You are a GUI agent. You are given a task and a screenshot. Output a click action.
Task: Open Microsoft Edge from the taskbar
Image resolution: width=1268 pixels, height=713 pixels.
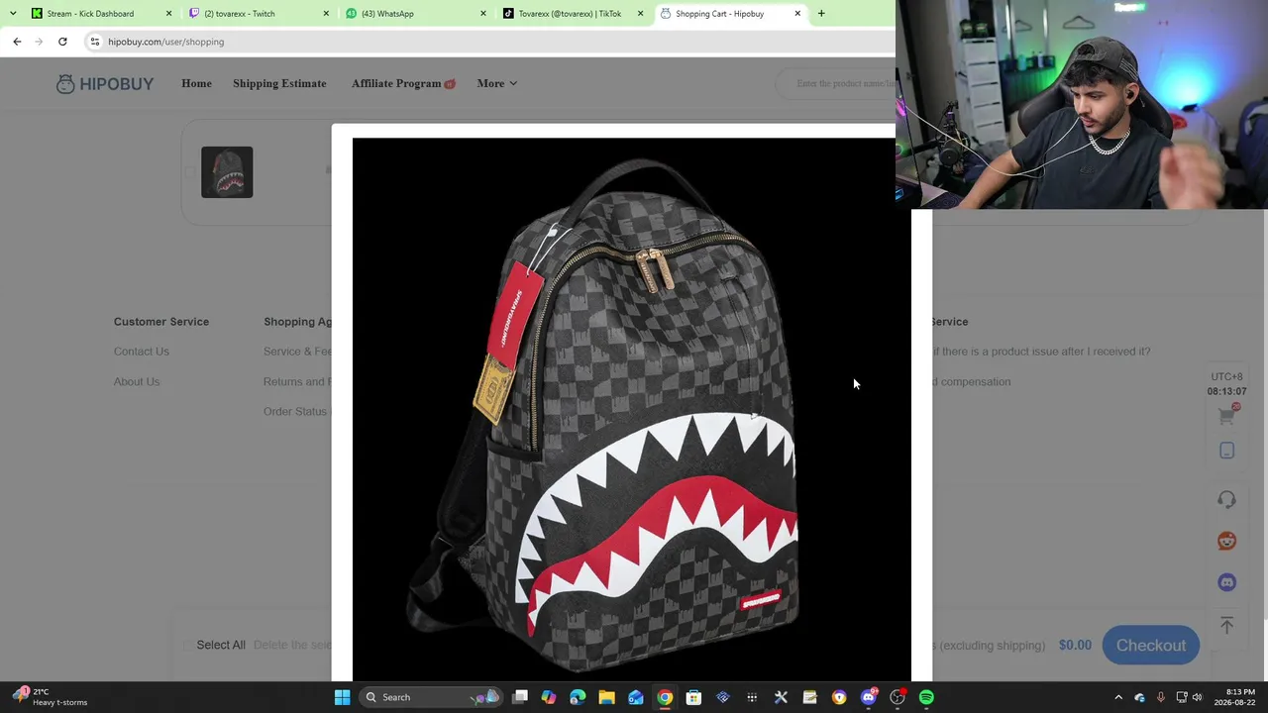click(578, 697)
